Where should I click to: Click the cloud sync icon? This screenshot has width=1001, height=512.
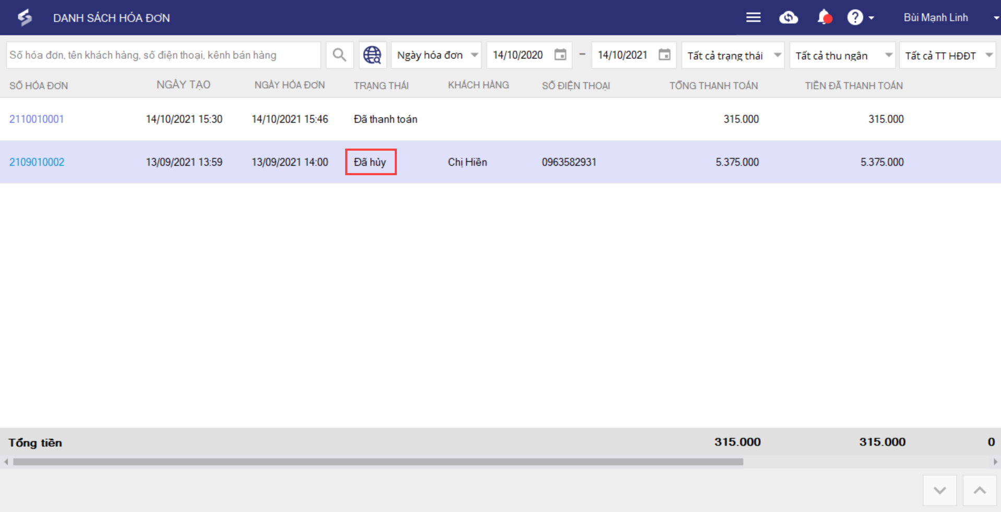[x=788, y=18]
